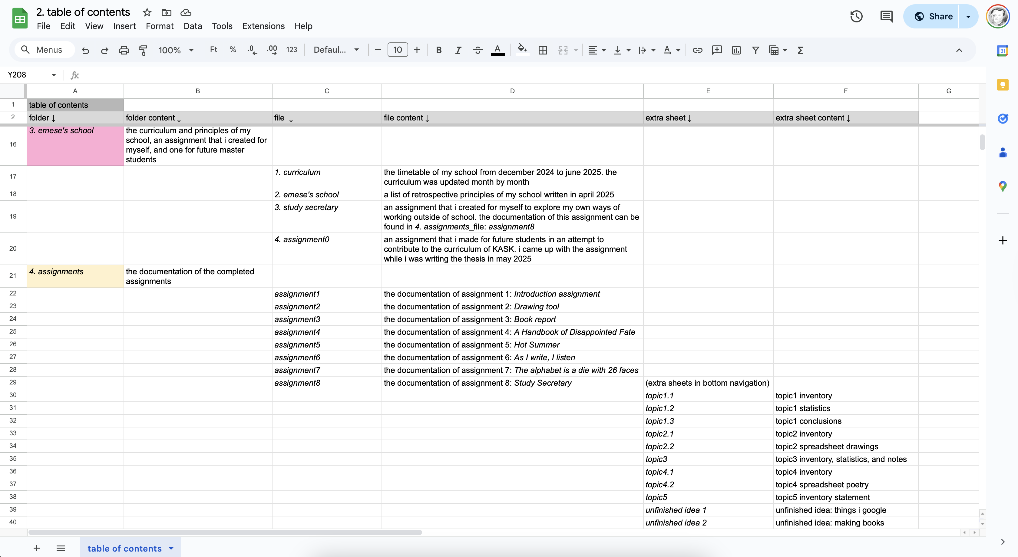Click the borders grid icon
The width and height of the screenshot is (1018, 557).
[x=543, y=50]
